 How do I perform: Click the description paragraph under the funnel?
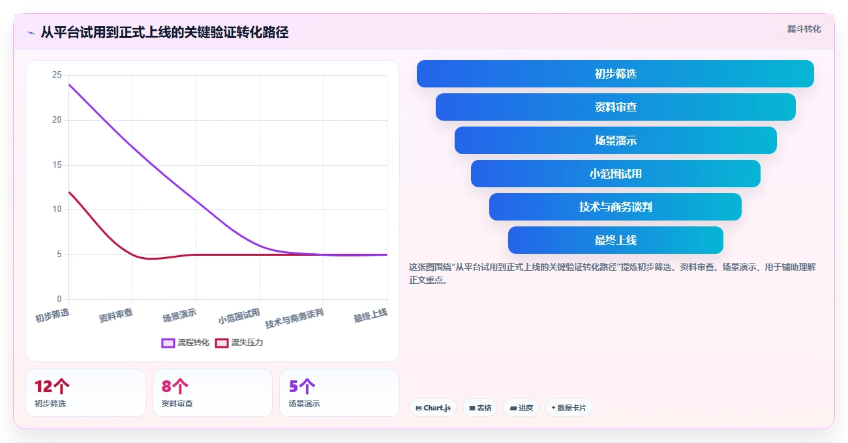pyautogui.click(x=613, y=273)
